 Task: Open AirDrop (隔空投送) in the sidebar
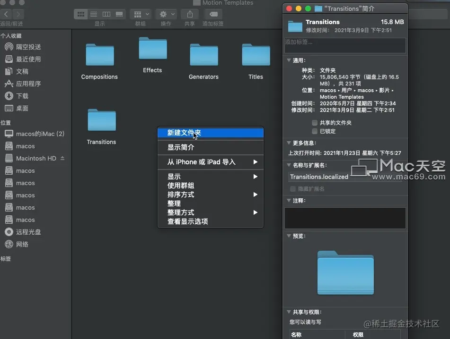click(23, 47)
